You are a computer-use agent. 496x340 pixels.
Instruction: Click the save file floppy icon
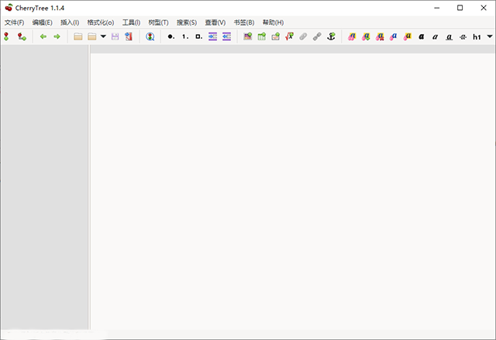coord(115,36)
